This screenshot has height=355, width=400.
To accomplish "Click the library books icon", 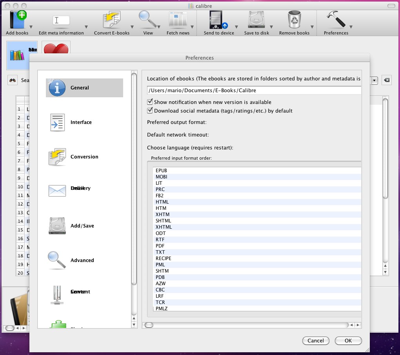I will (17, 55).
